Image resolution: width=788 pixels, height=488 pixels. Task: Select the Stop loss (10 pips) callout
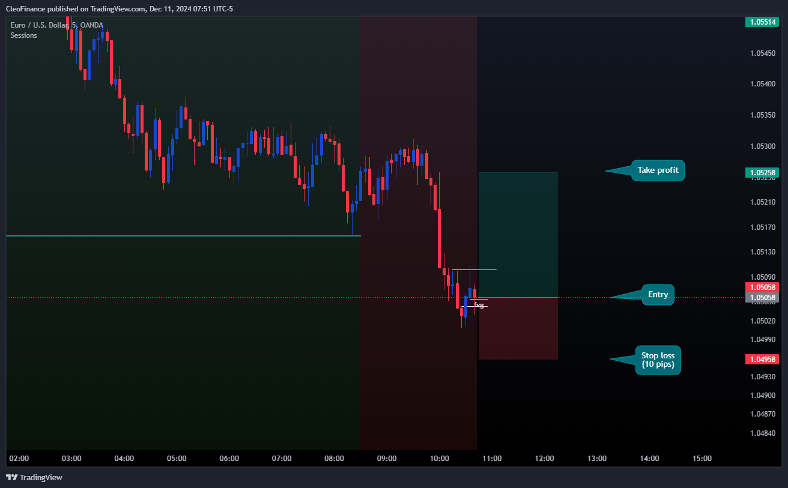(x=658, y=360)
